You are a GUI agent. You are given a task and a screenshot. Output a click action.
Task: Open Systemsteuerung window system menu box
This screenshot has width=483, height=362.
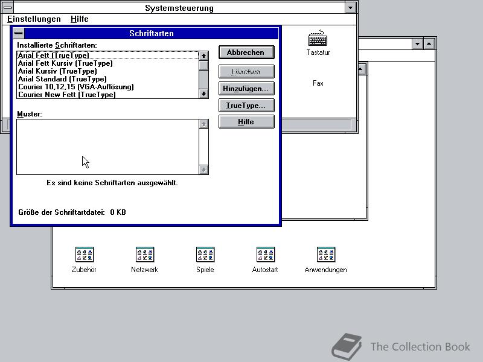(8, 7)
